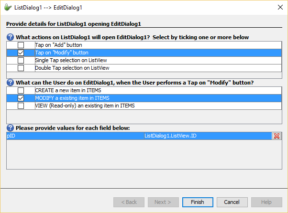
Task: Uncheck the Tap on "Modify" button checkbox
Action: (21, 53)
